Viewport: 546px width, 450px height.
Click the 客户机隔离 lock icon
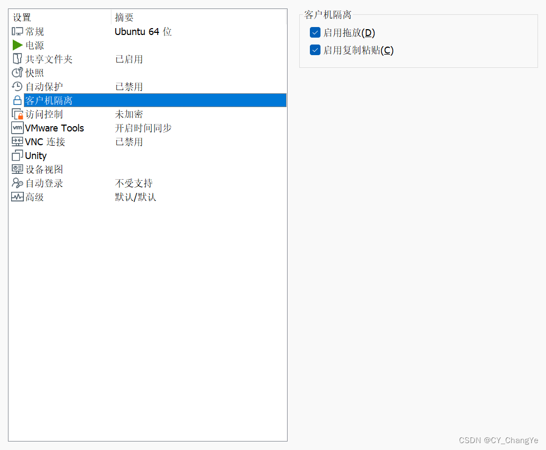click(17, 100)
